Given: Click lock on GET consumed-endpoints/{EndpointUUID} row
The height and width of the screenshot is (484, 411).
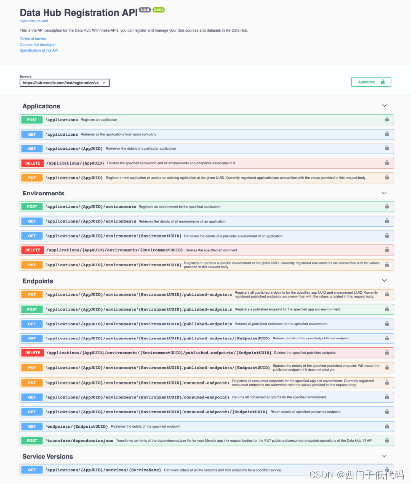Looking at the screenshot, I should pos(387,411).
